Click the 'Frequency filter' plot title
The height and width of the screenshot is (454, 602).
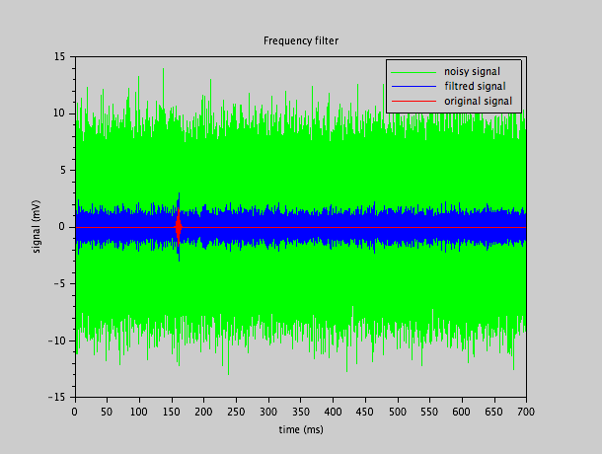click(x=300, y=40)
